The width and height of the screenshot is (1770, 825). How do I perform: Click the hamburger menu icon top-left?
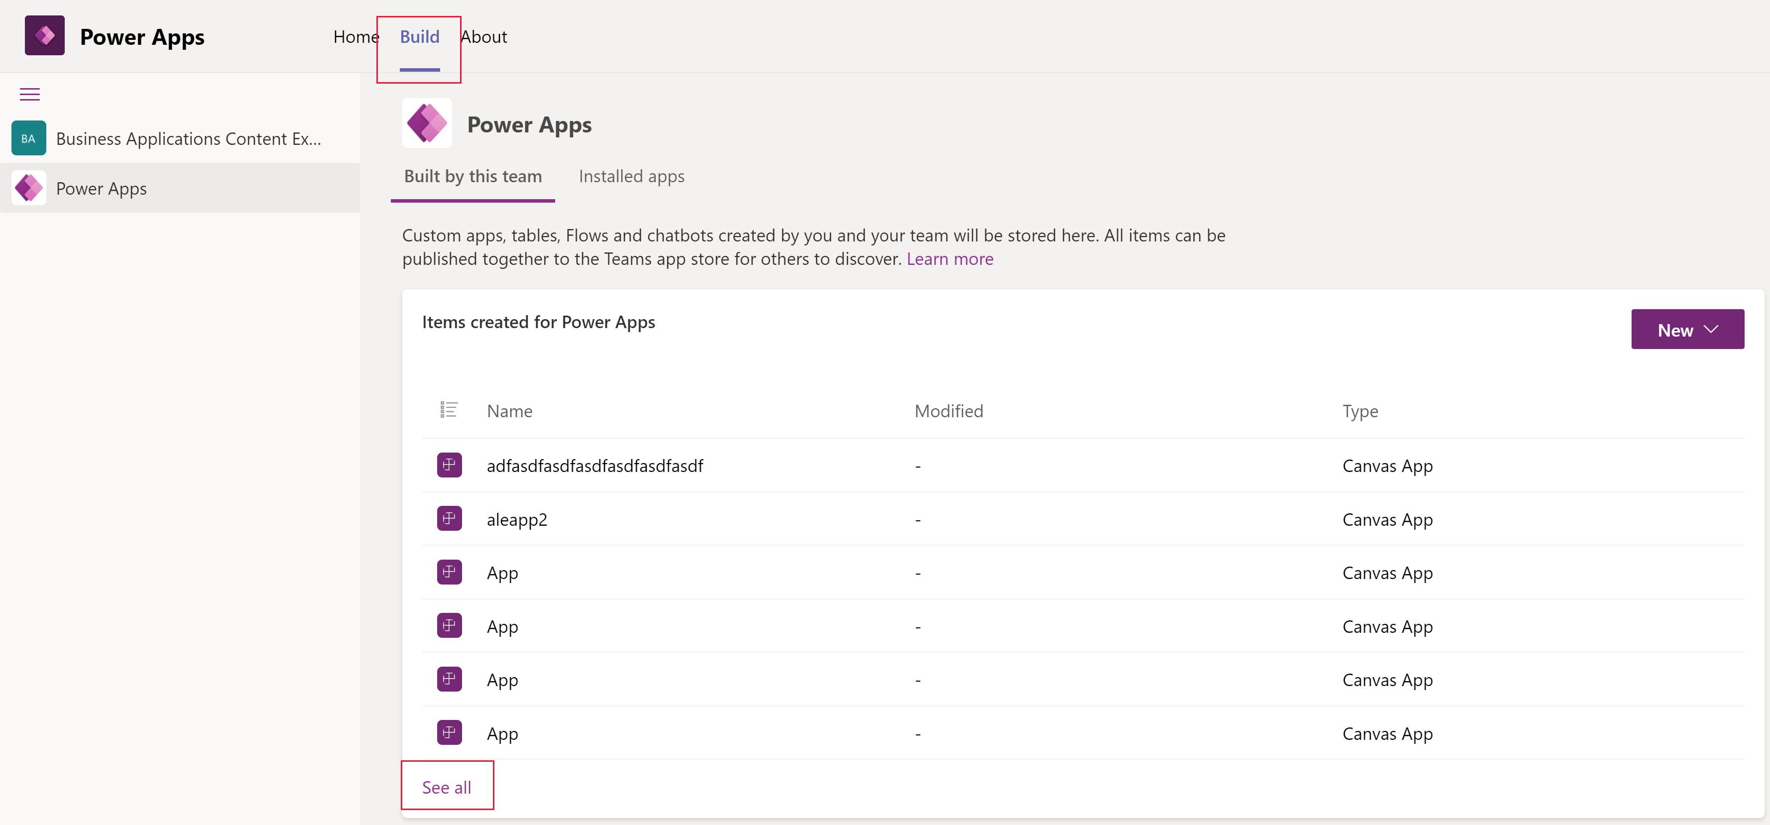point(30,94)
